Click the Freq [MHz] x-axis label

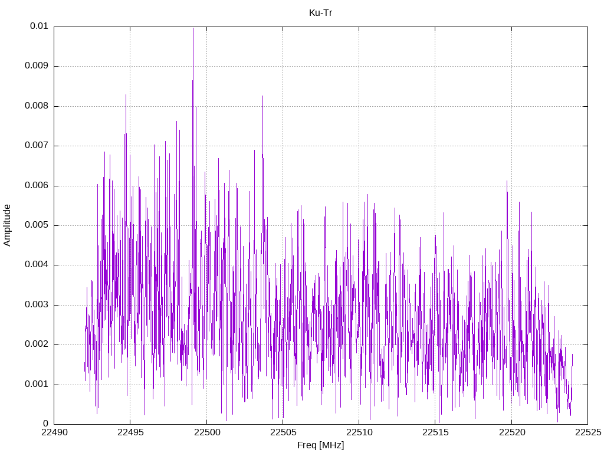[x=320, y=445]
